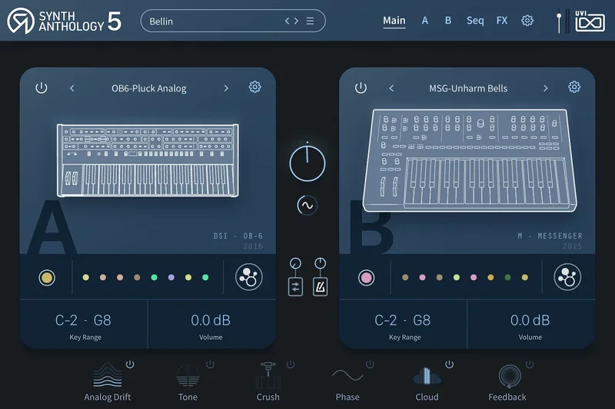Click the Phase label
Viewport: 615px width, 409px height.
point(347,397)
